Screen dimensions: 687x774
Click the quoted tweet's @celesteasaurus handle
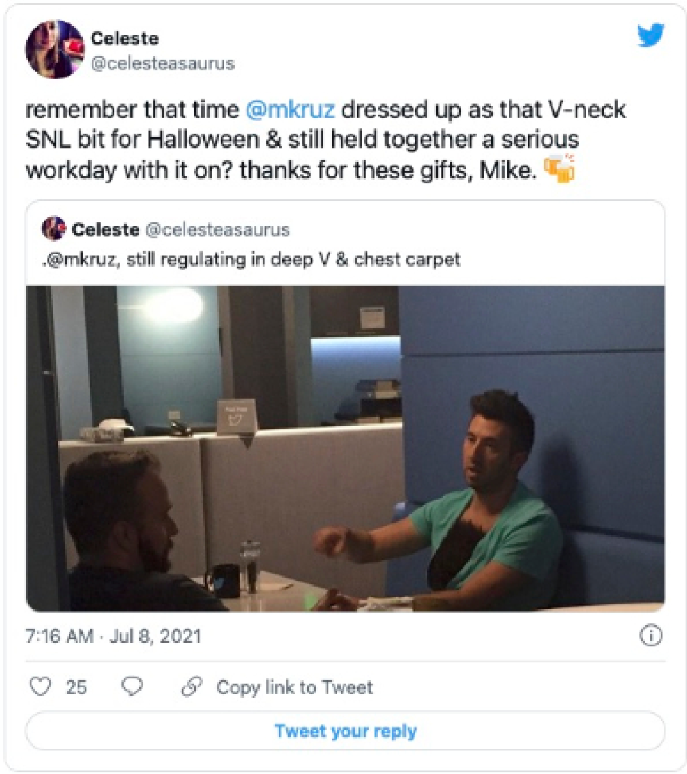coord(217,229)
